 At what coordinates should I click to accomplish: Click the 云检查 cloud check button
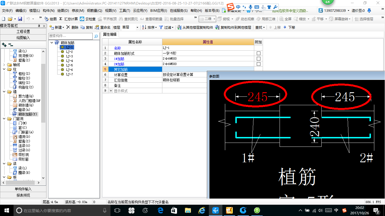[x=88, y=19]
